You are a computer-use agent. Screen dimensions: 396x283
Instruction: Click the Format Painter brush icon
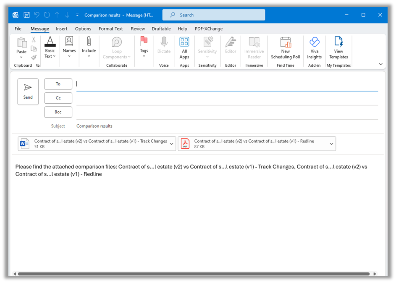[34, 57]
